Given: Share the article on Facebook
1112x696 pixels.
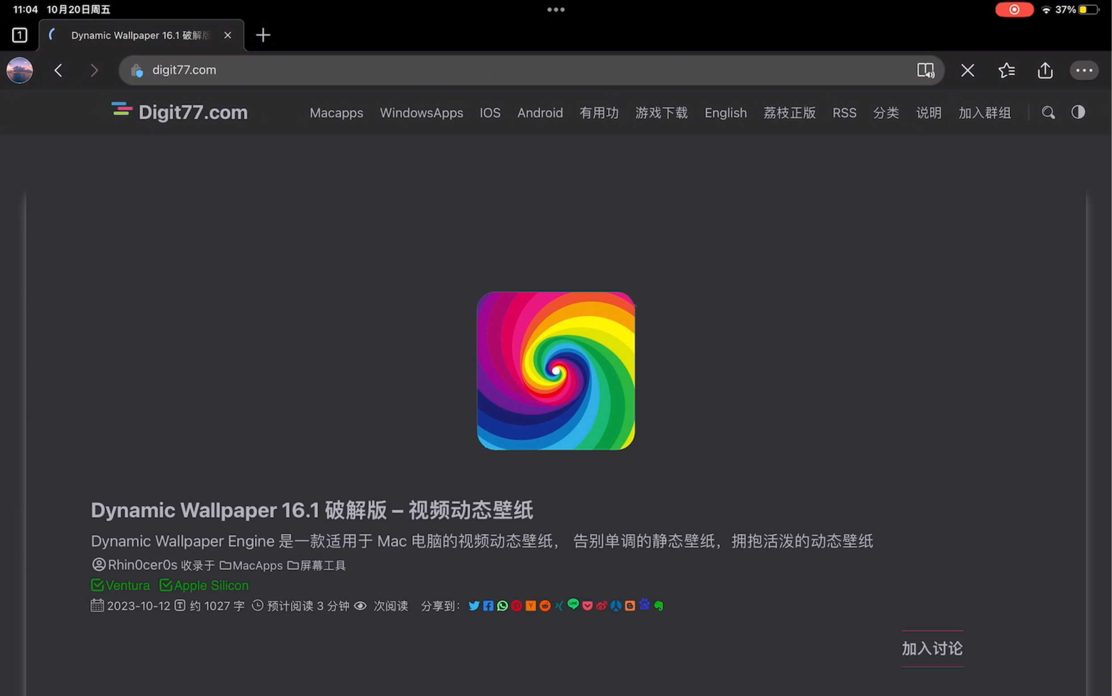Looking at the screenshot, I should tap(488, 606).
